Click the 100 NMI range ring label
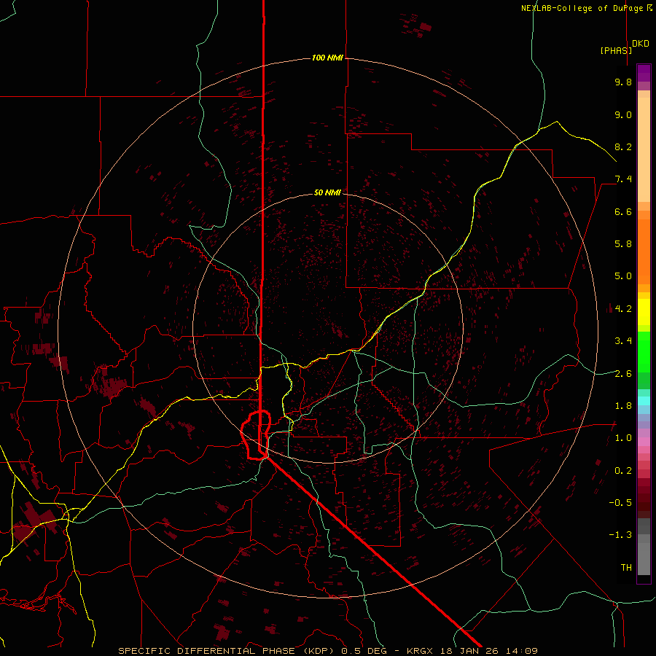The width and height of the screenshot is (656, 656). (x=327, y=58)
